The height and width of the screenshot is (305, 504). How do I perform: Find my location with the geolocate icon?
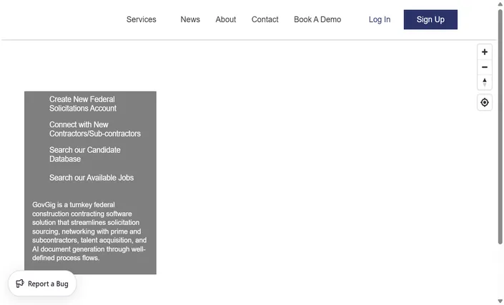(485, 102)
